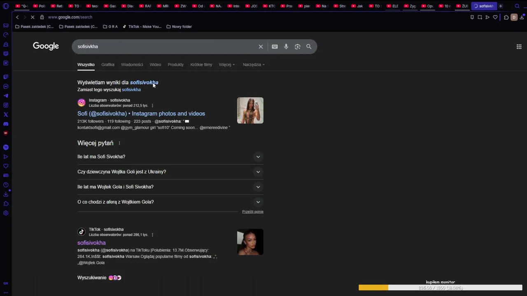Expand 'O co chodzi z aferą z Wojtkiem Gola?'
The width and height of the screenshot is (527, 296).
coord(170,202)
